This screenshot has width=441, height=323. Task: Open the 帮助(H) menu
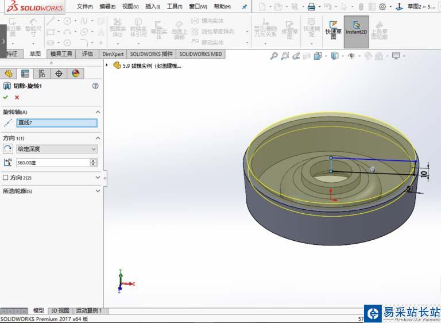tap(222, 6)
